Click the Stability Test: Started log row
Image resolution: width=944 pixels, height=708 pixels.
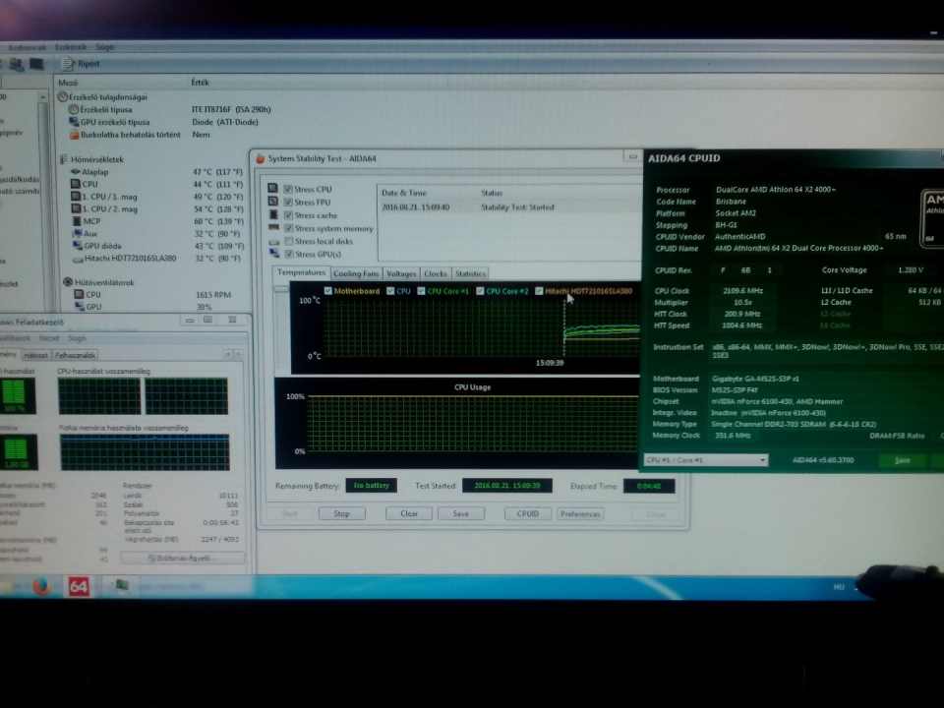[510, 207]
